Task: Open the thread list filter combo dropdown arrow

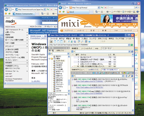Action: coord(129,52)
